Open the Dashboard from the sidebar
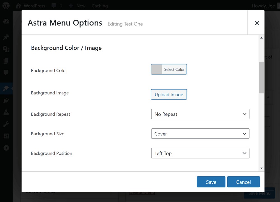The image size is (280, 202). (6, 22)
